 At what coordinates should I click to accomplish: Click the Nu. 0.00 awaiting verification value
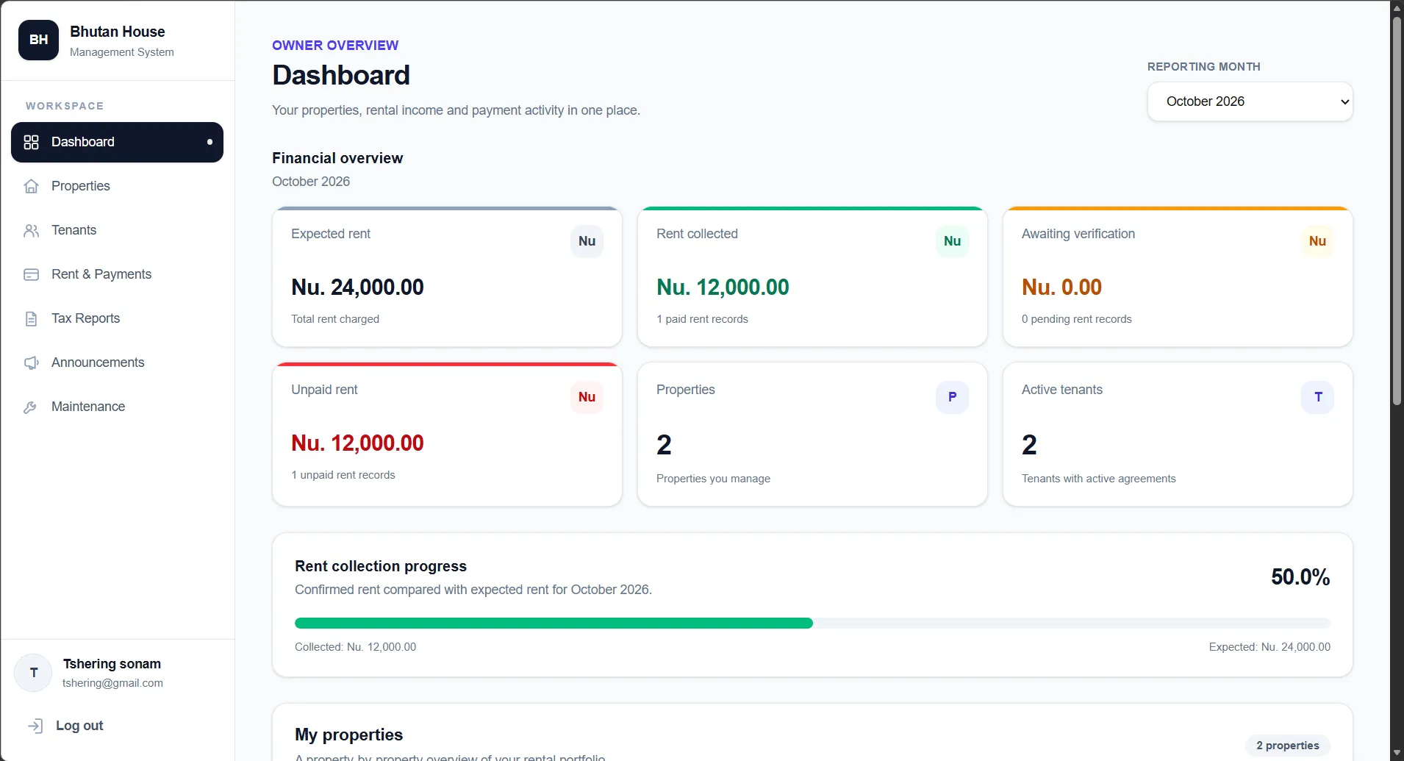[x=1061, y=287]
